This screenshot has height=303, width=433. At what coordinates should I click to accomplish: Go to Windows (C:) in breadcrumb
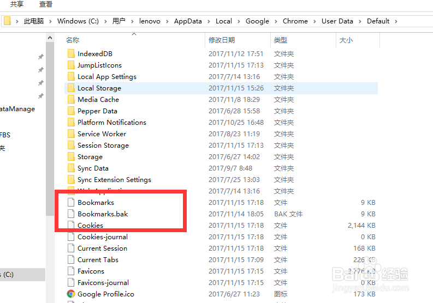tap(78, 21)
